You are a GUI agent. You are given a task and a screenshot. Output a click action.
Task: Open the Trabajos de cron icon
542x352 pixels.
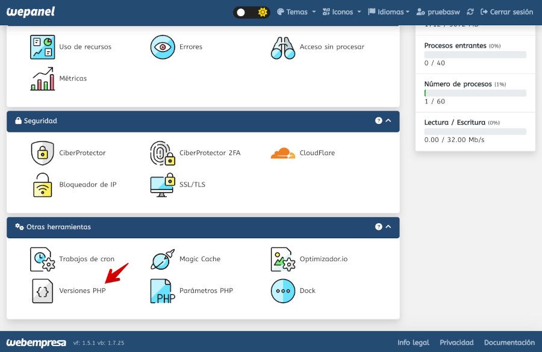point(43,259)
